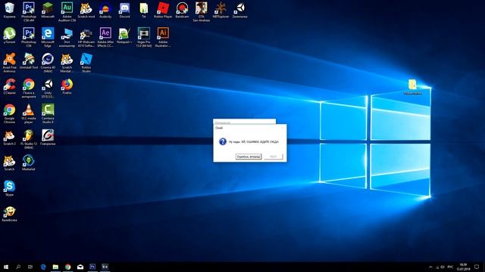Image resolution: width=485 pixels, height=272 pixels.
Task: Launch Photoshop CS6 x64 shortcut
Action: click(29, 12)
